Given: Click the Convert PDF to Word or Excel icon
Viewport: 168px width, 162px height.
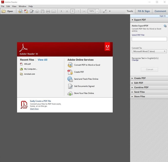Looking at the screenshot, I should click(x=70, y=65).
